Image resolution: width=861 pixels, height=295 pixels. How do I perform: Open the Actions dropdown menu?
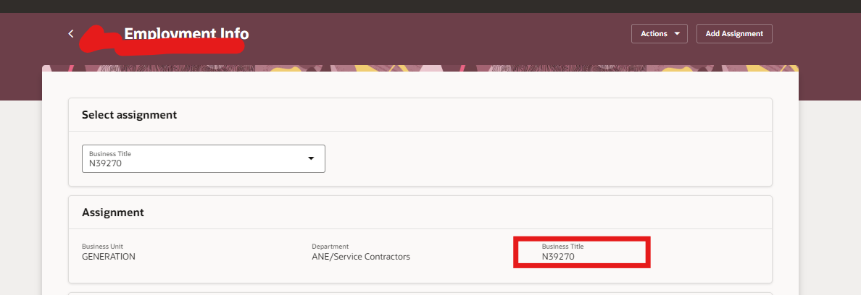coord(660,33)
